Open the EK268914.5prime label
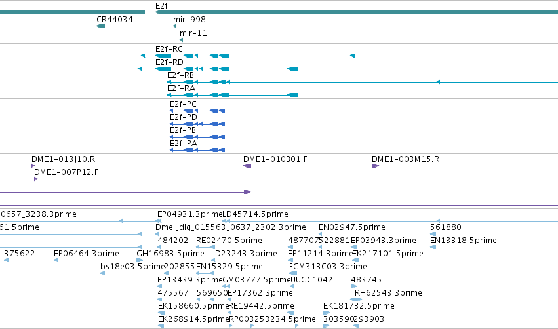558x329 pixels. (193, 320)
